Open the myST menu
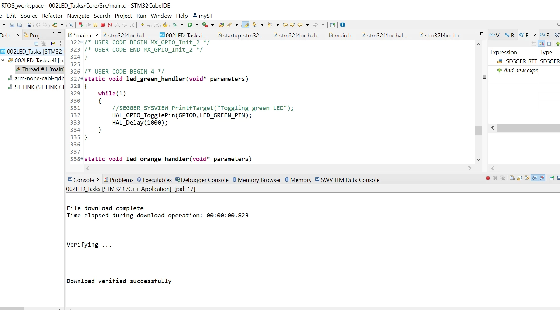Image resolution: width=560 pixels, height=310 pixels. click(x=203, y=16)
